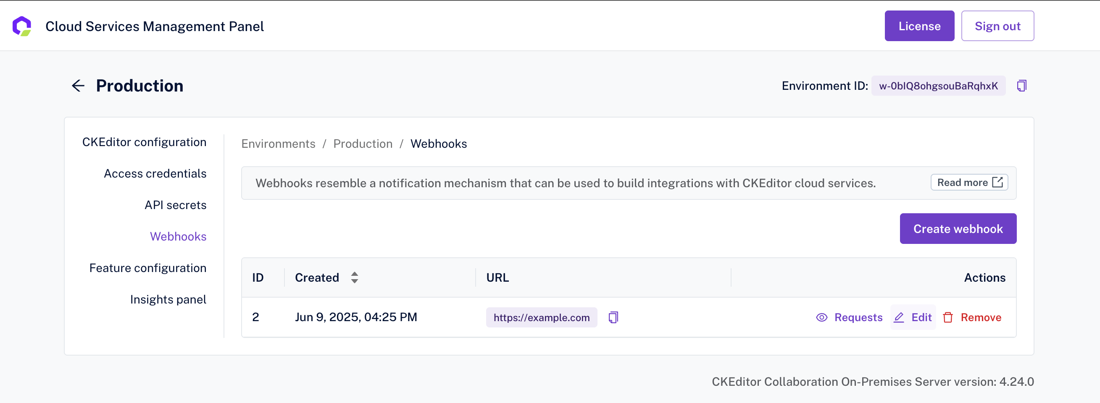Click the eye icon for webhook requests

click(821, 317)
